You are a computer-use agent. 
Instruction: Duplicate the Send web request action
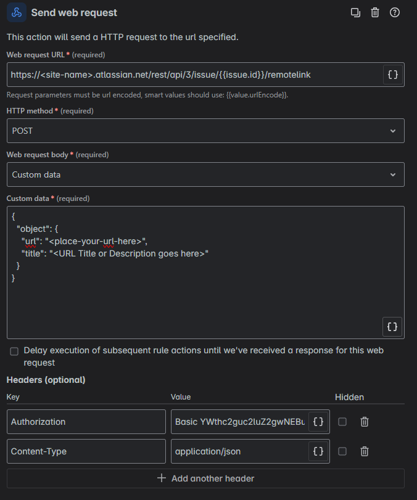(355, 12)
